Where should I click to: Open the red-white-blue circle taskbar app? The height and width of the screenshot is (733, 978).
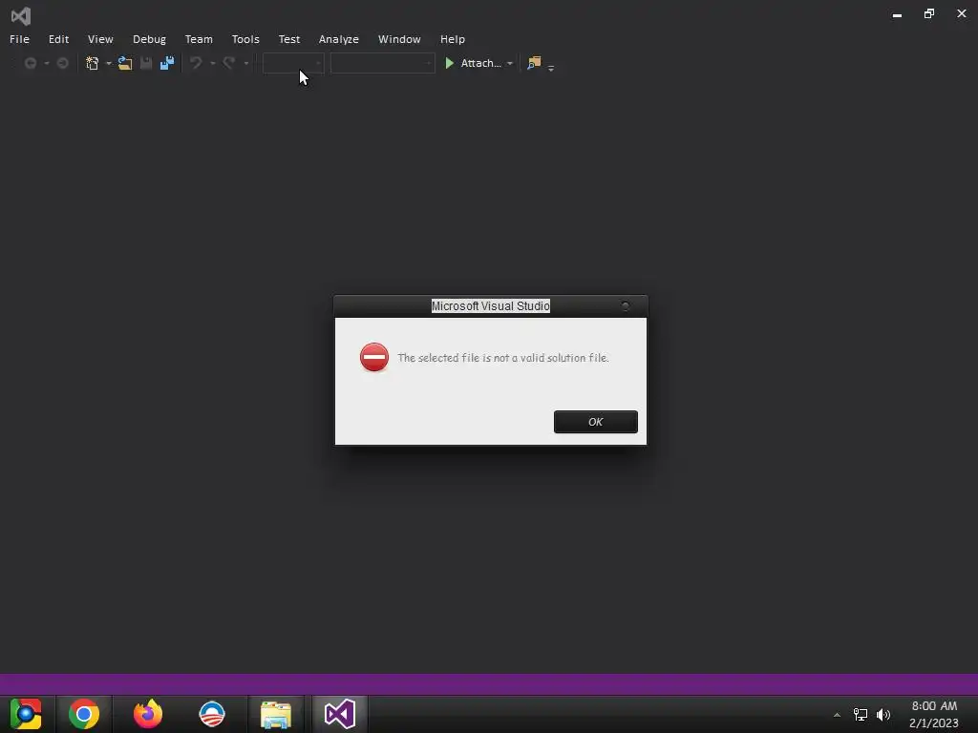pos(211,714)
